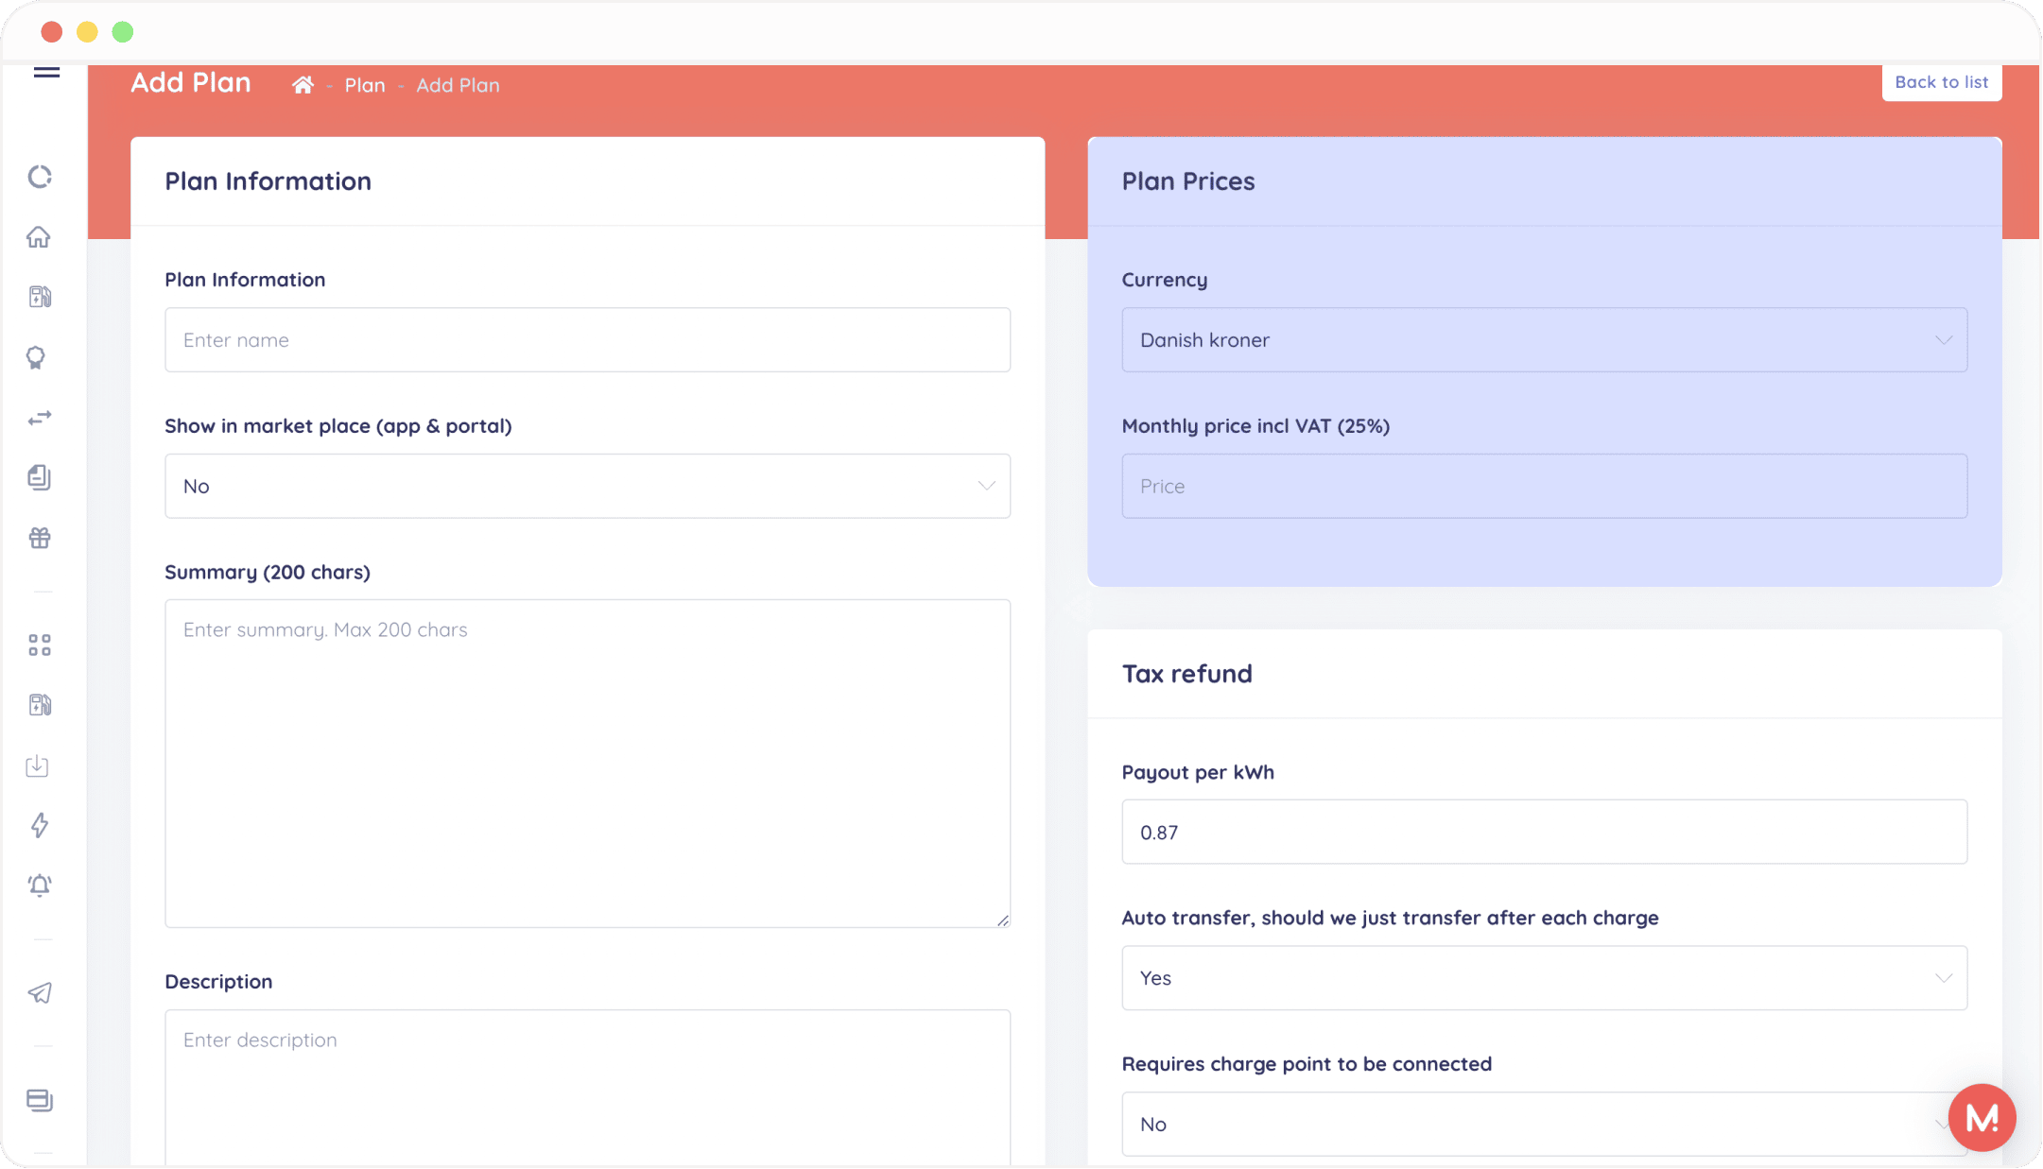Screen dimensions: 2043x1169
Task: Click the Enter description text area
Action: click(587, 1088)
